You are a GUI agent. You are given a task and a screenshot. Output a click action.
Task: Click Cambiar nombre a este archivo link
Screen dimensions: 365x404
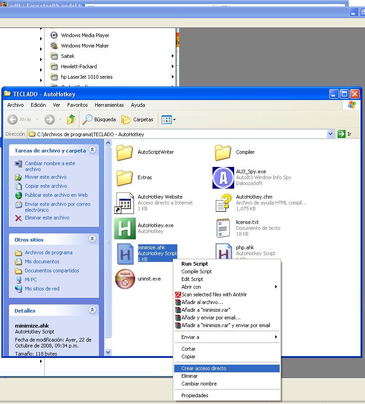click(x=50, y=166)
